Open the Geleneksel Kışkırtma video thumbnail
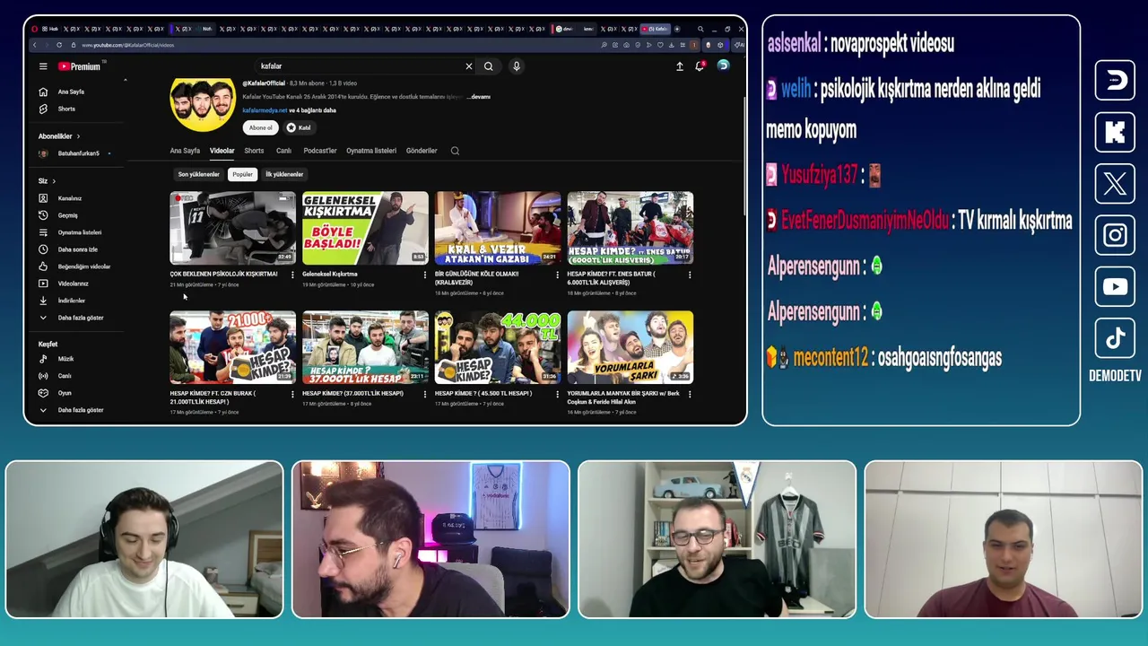This screenshot has width=1148, height=646. coord(365,228)
